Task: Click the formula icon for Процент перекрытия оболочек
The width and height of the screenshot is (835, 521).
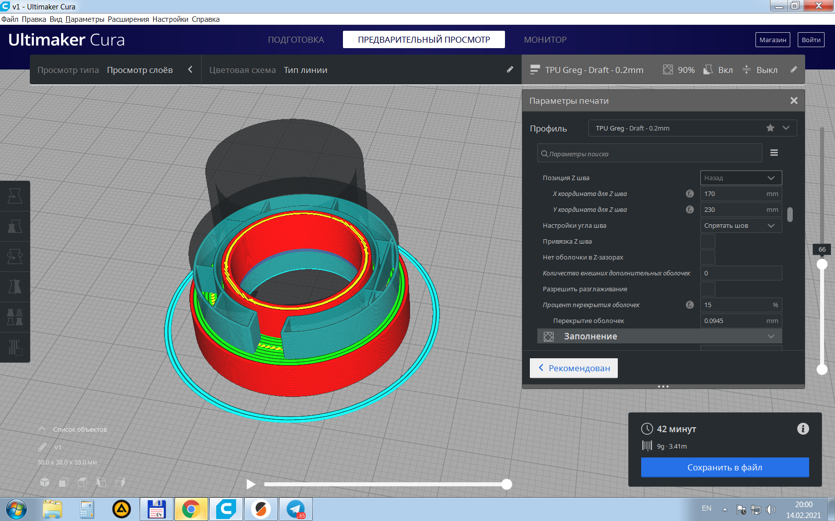Action: (690, 305)
